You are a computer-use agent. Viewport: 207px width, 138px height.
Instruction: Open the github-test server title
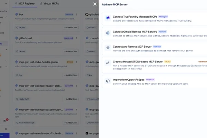pyautogui.click(x=25, y=38)
